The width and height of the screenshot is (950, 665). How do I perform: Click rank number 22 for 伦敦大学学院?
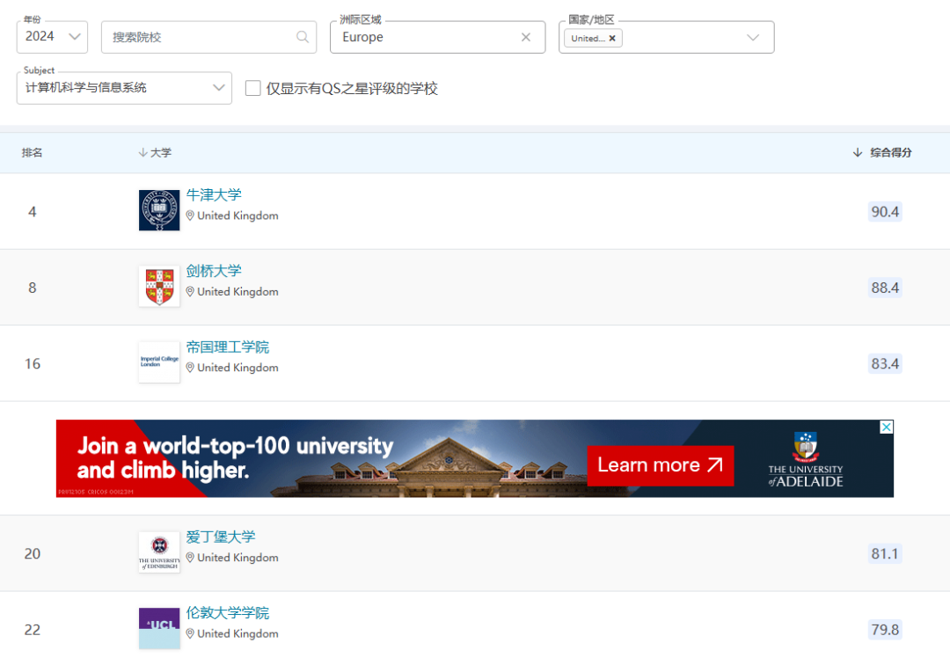pyautogui.click(x=33, y=630)
